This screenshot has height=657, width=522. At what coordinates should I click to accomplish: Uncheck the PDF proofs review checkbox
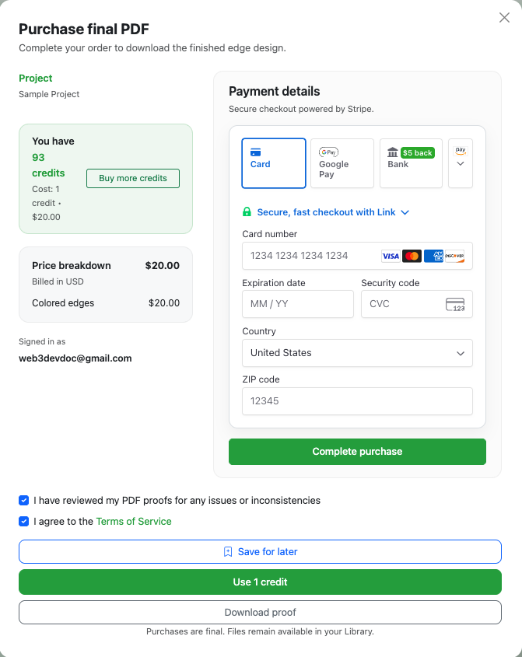click(23, 501)
